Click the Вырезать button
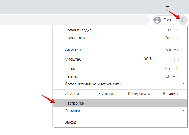 tap(107, 94)
